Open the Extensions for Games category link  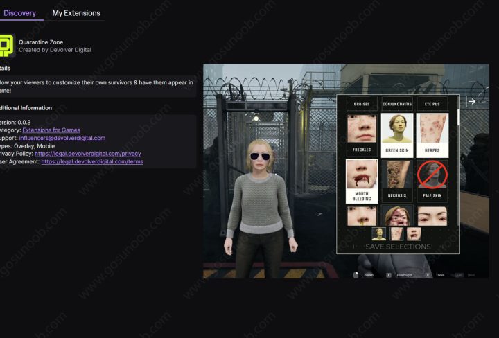coord(51,130)
